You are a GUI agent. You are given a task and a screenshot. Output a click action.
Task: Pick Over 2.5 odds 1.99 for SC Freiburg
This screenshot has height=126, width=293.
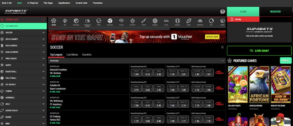click(x=172, y=120)
